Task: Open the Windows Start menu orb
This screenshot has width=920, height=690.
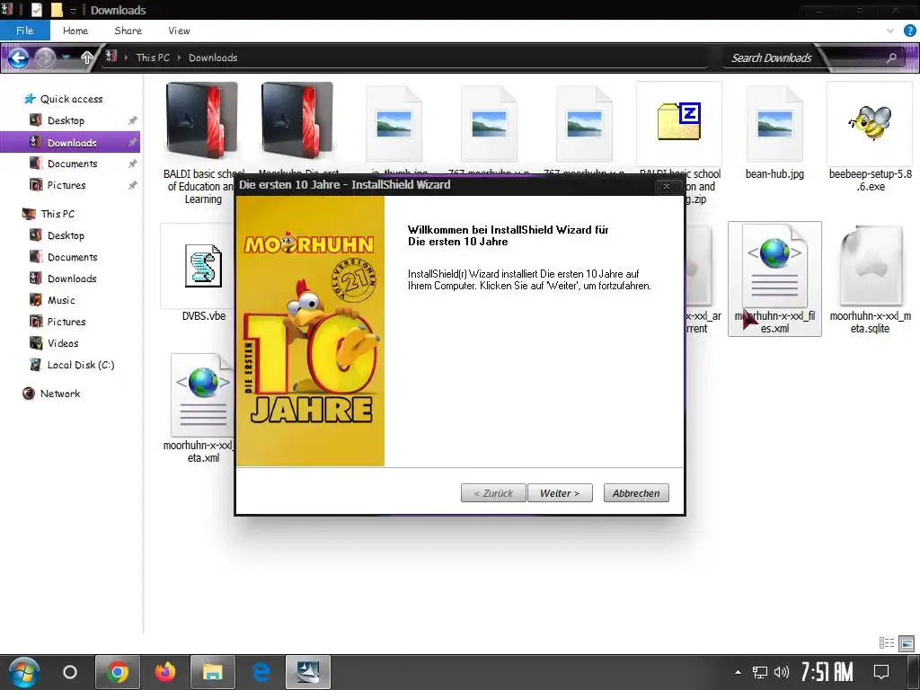Action: coord(23,672)
